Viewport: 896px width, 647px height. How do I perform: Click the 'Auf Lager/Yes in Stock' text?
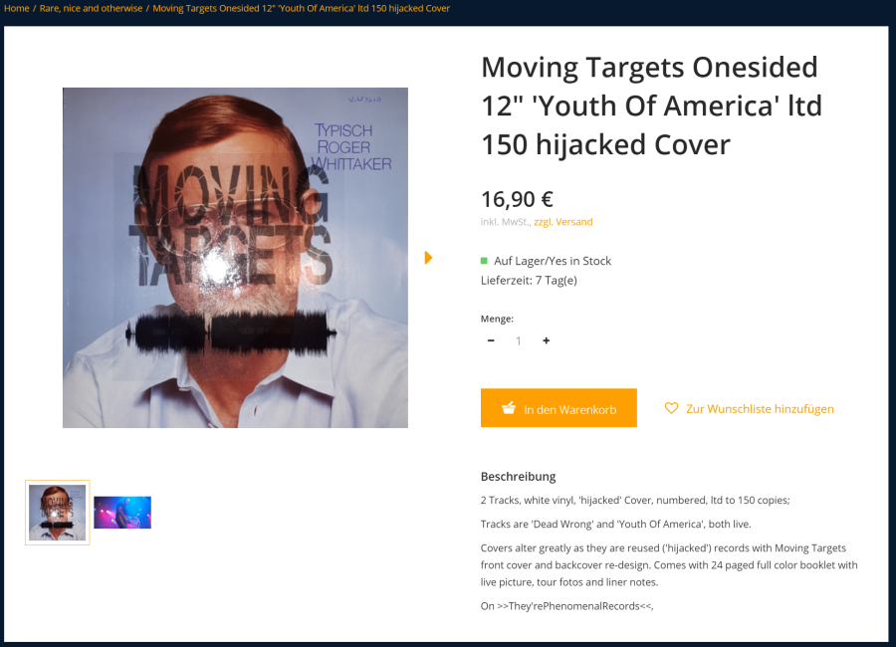click(553, 261)
